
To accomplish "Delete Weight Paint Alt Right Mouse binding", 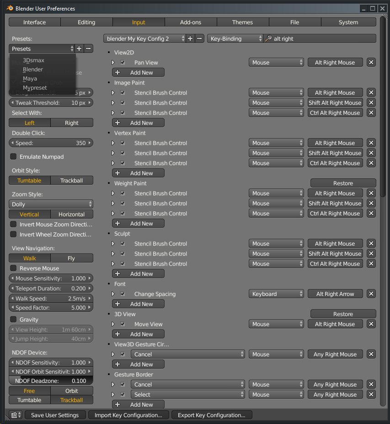I will [371, 193].
